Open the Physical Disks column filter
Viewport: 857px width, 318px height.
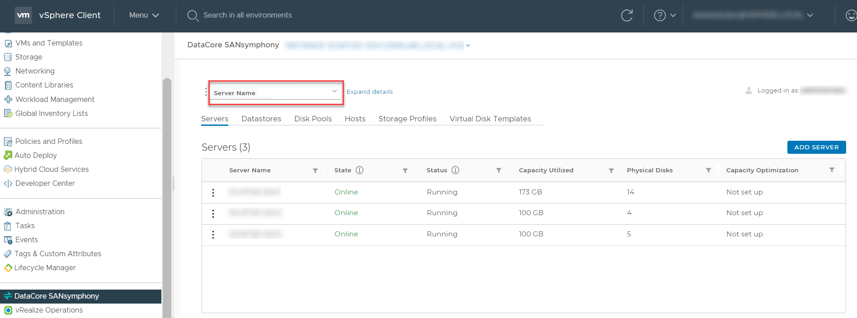click(708, 171)
